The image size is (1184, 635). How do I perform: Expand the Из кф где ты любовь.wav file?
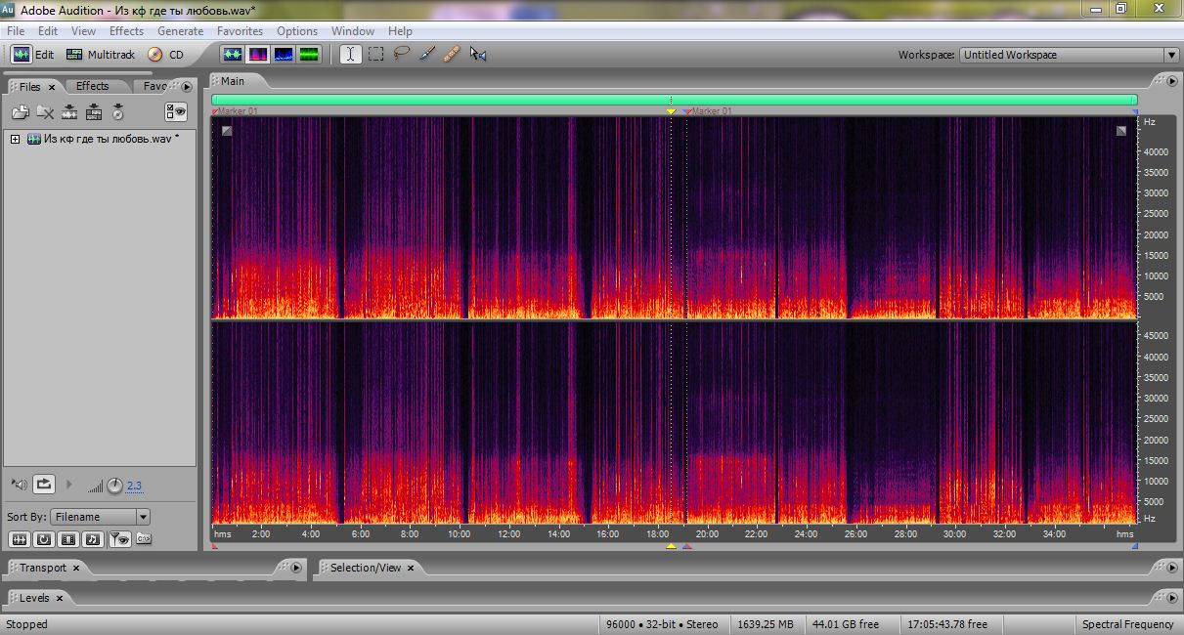click(x=15, y=139)
